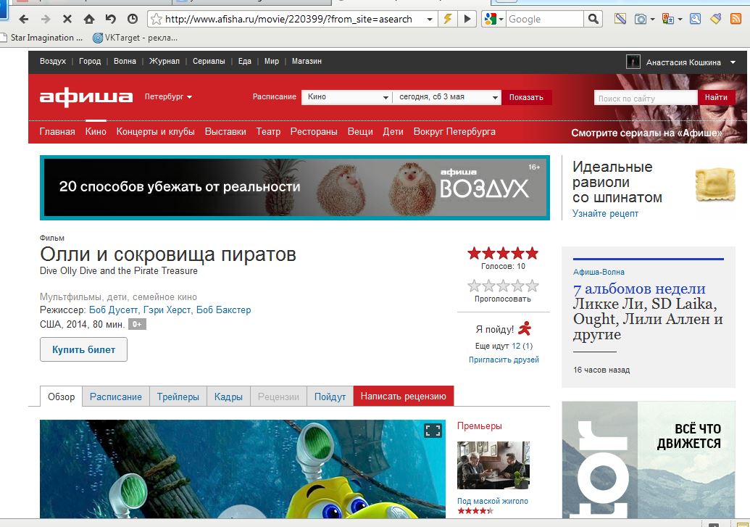The image size is (750, 527).
Task: Click the user avatar beside Анастасия Кошкина
Action: tap(633, 62)
